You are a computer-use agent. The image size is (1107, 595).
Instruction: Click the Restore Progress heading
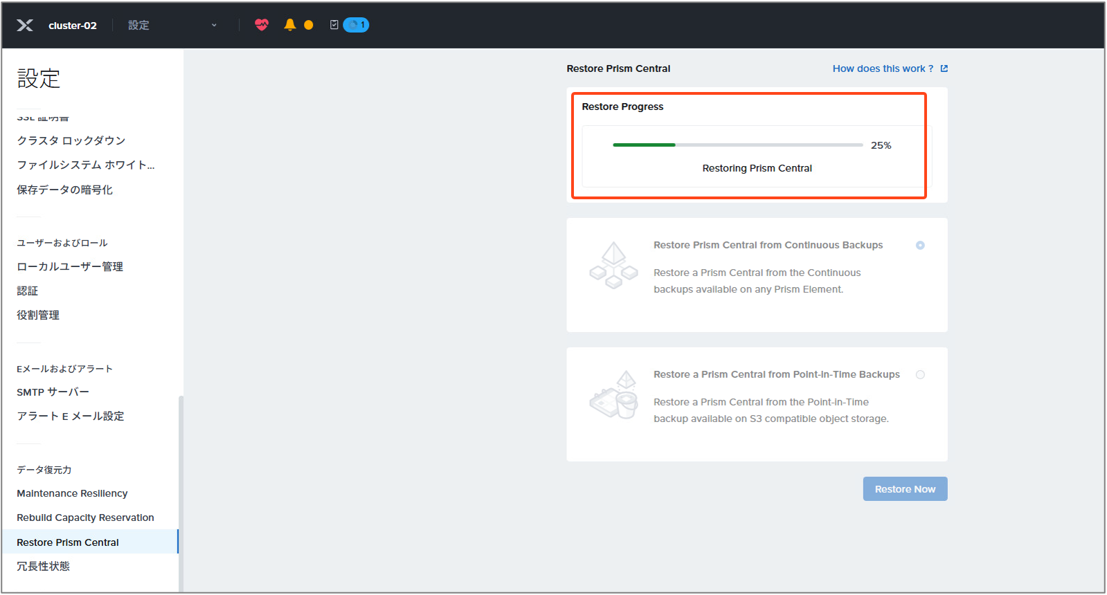[x=622, y=107]
